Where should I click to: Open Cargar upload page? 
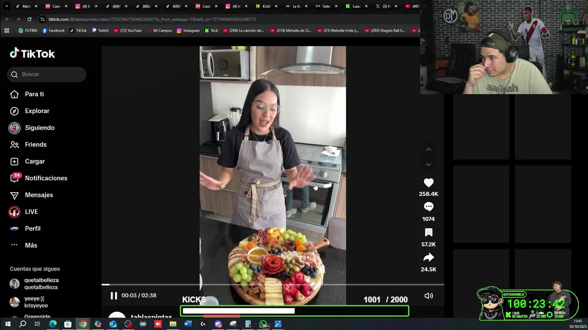click(28, 161)
